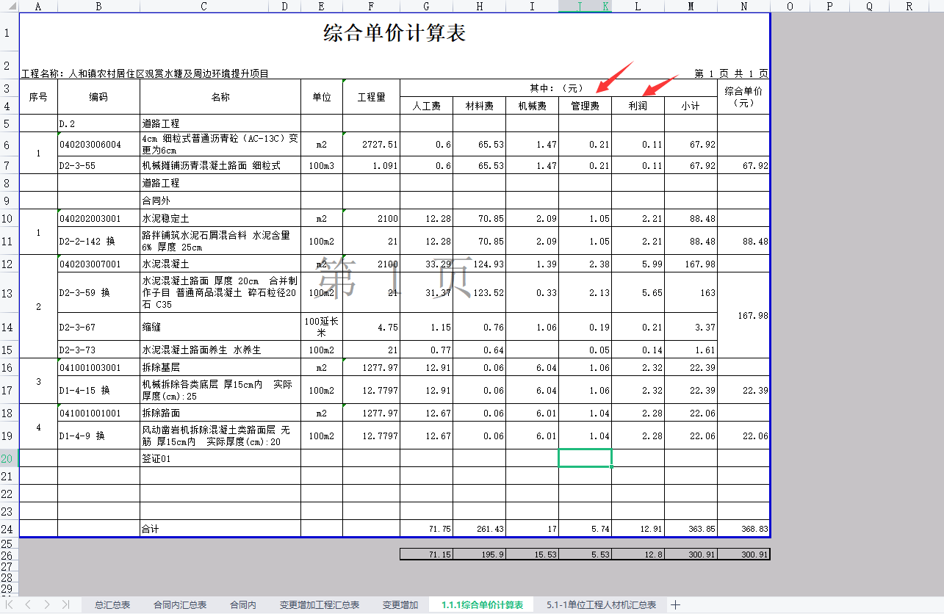Go to first sheet navigation arrow
The image size is (944, 614).
(10, 604)
